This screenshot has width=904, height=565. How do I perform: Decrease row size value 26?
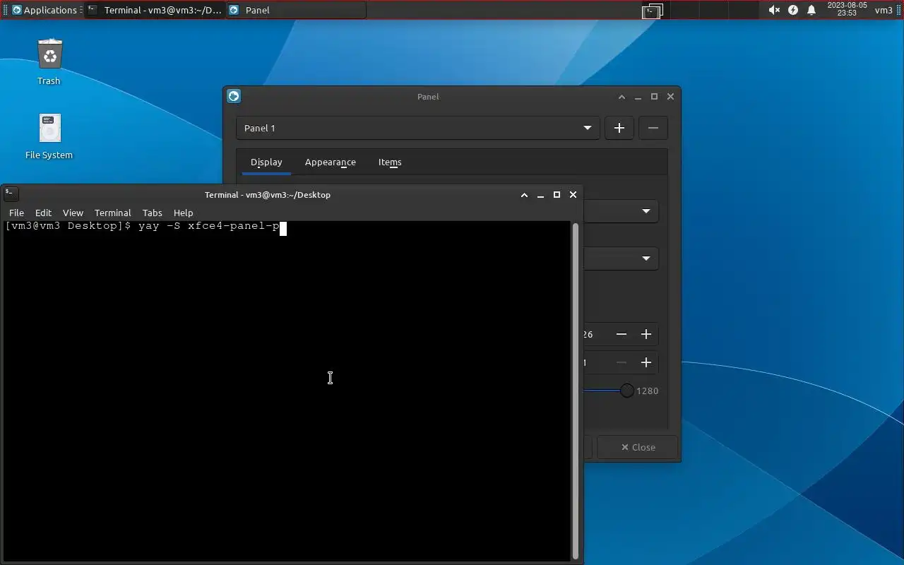621,334
